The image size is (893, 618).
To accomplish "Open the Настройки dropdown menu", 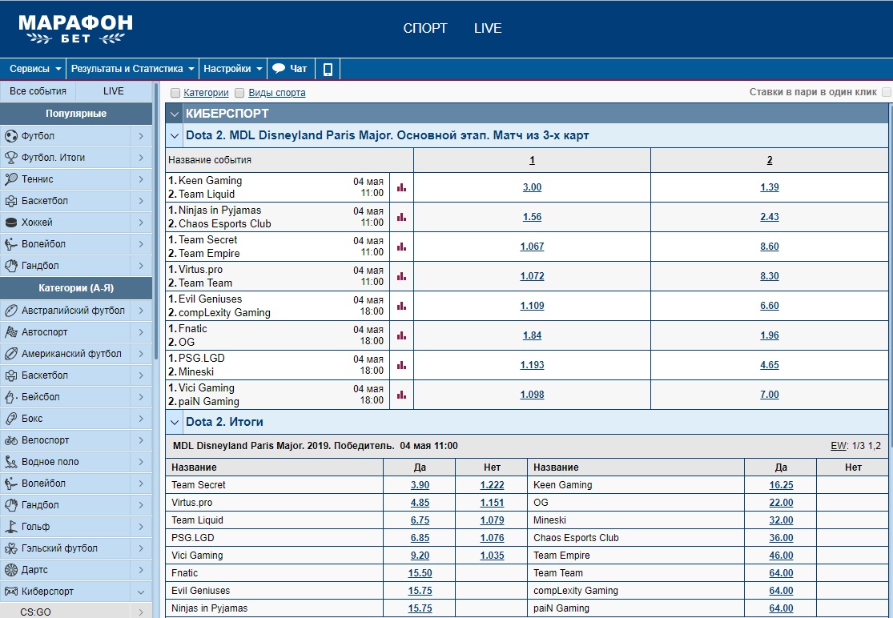I will [x=233, y=69].
